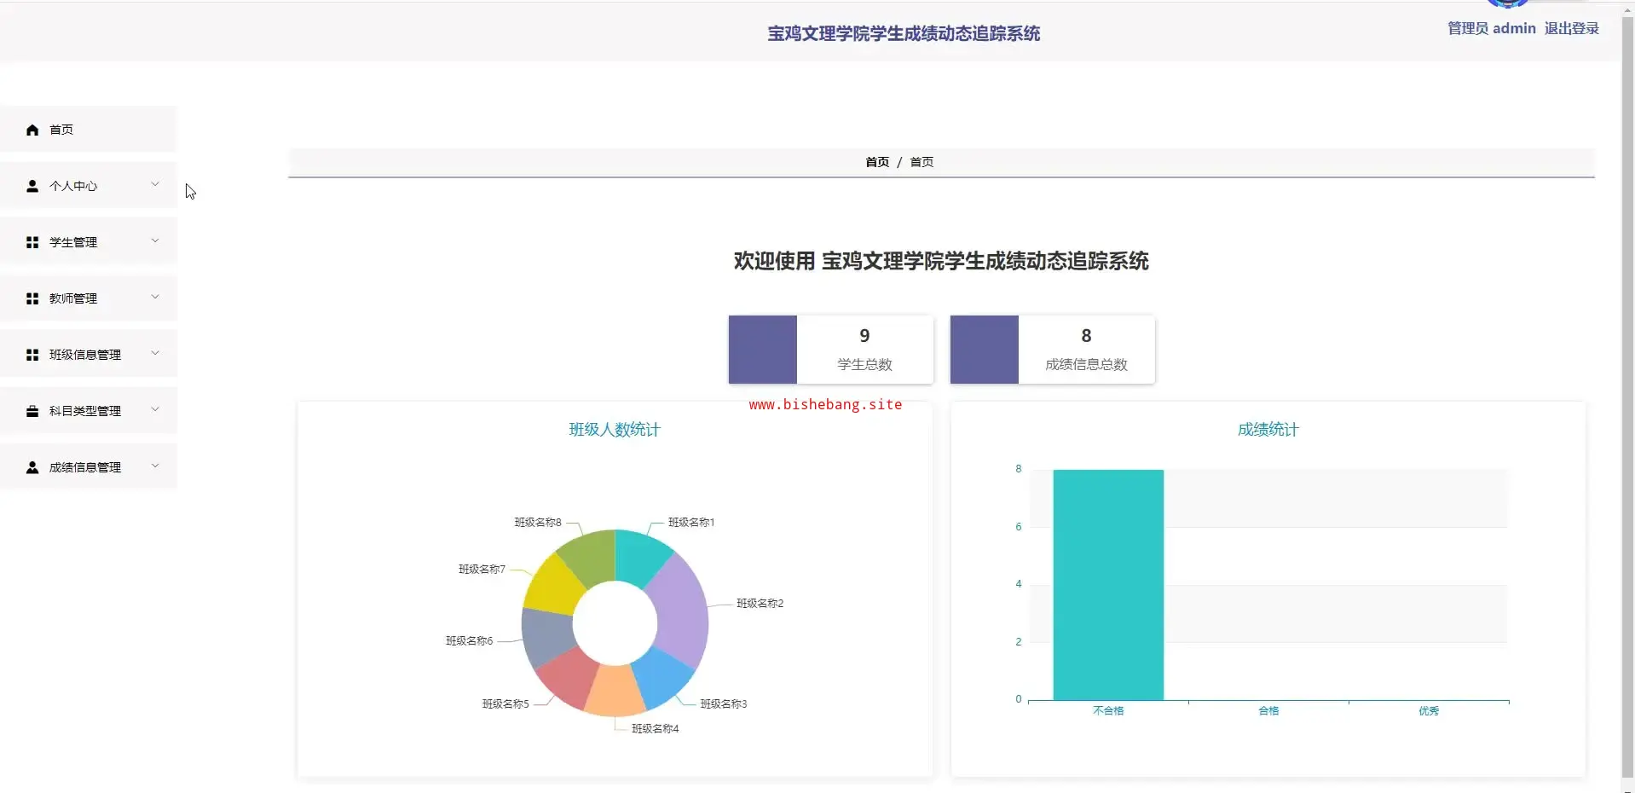Click the briefcase icon beside 科目类型管理
The image size is (1635, 793).
click(32, 411)
